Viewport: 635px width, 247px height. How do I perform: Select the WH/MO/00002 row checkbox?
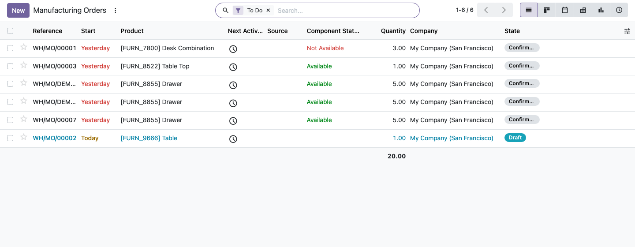pyautogui.click(x=10, y=138)
